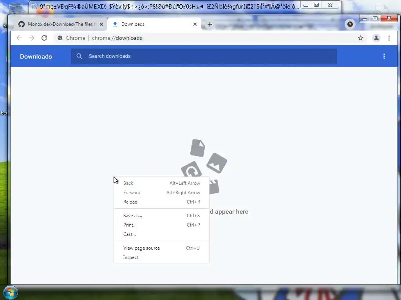This screenshot has width=401, height=300.
Task: Click the search magnifier icon in Downloads
Action: pyautogui.click(x=79, y=56)
